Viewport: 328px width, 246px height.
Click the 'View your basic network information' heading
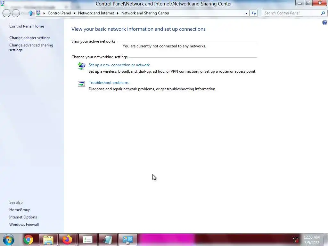tap(138, 29)
